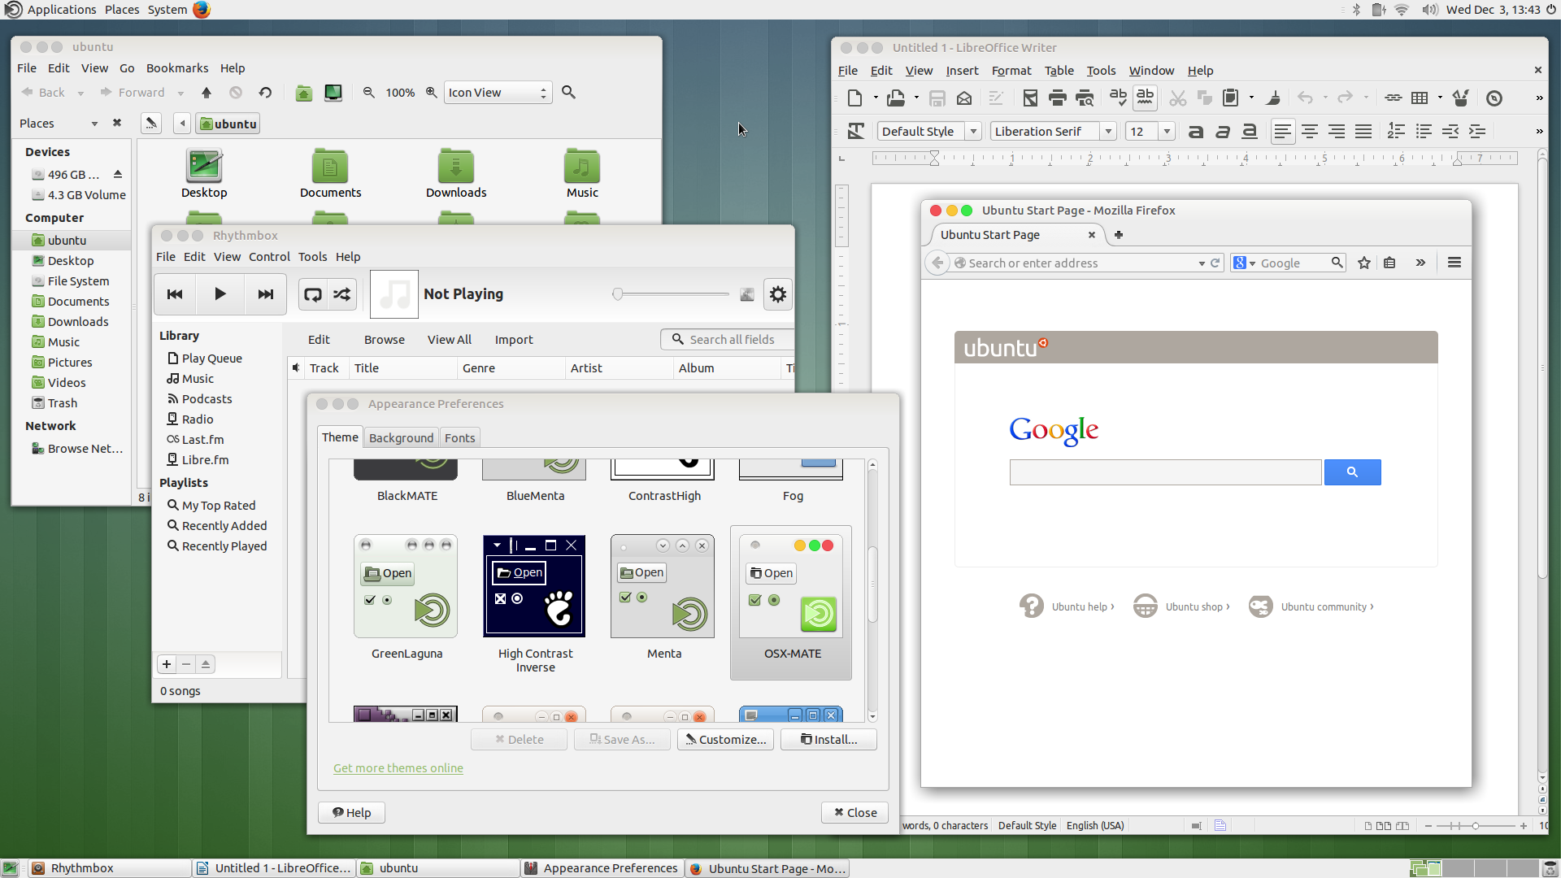Click the Podcasts item in Rhythmbox sidebar
1561x878 pixels.
click(x=206, y=398)
